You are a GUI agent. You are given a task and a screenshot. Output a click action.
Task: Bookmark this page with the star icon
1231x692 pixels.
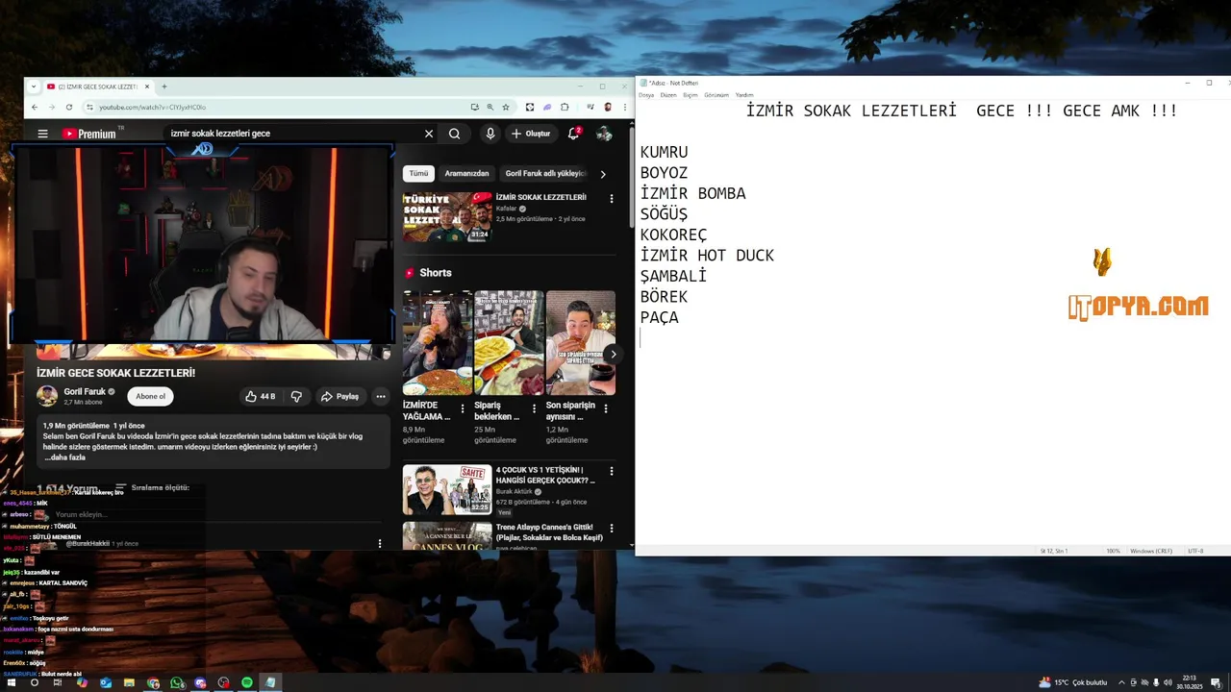pyautogui.click(x=506, y=107)
